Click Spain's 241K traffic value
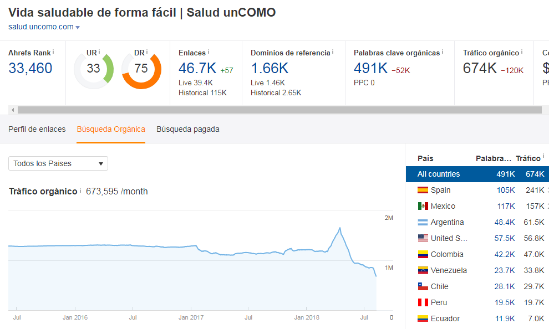Screen dimensions: 549x329 [535, 190]
